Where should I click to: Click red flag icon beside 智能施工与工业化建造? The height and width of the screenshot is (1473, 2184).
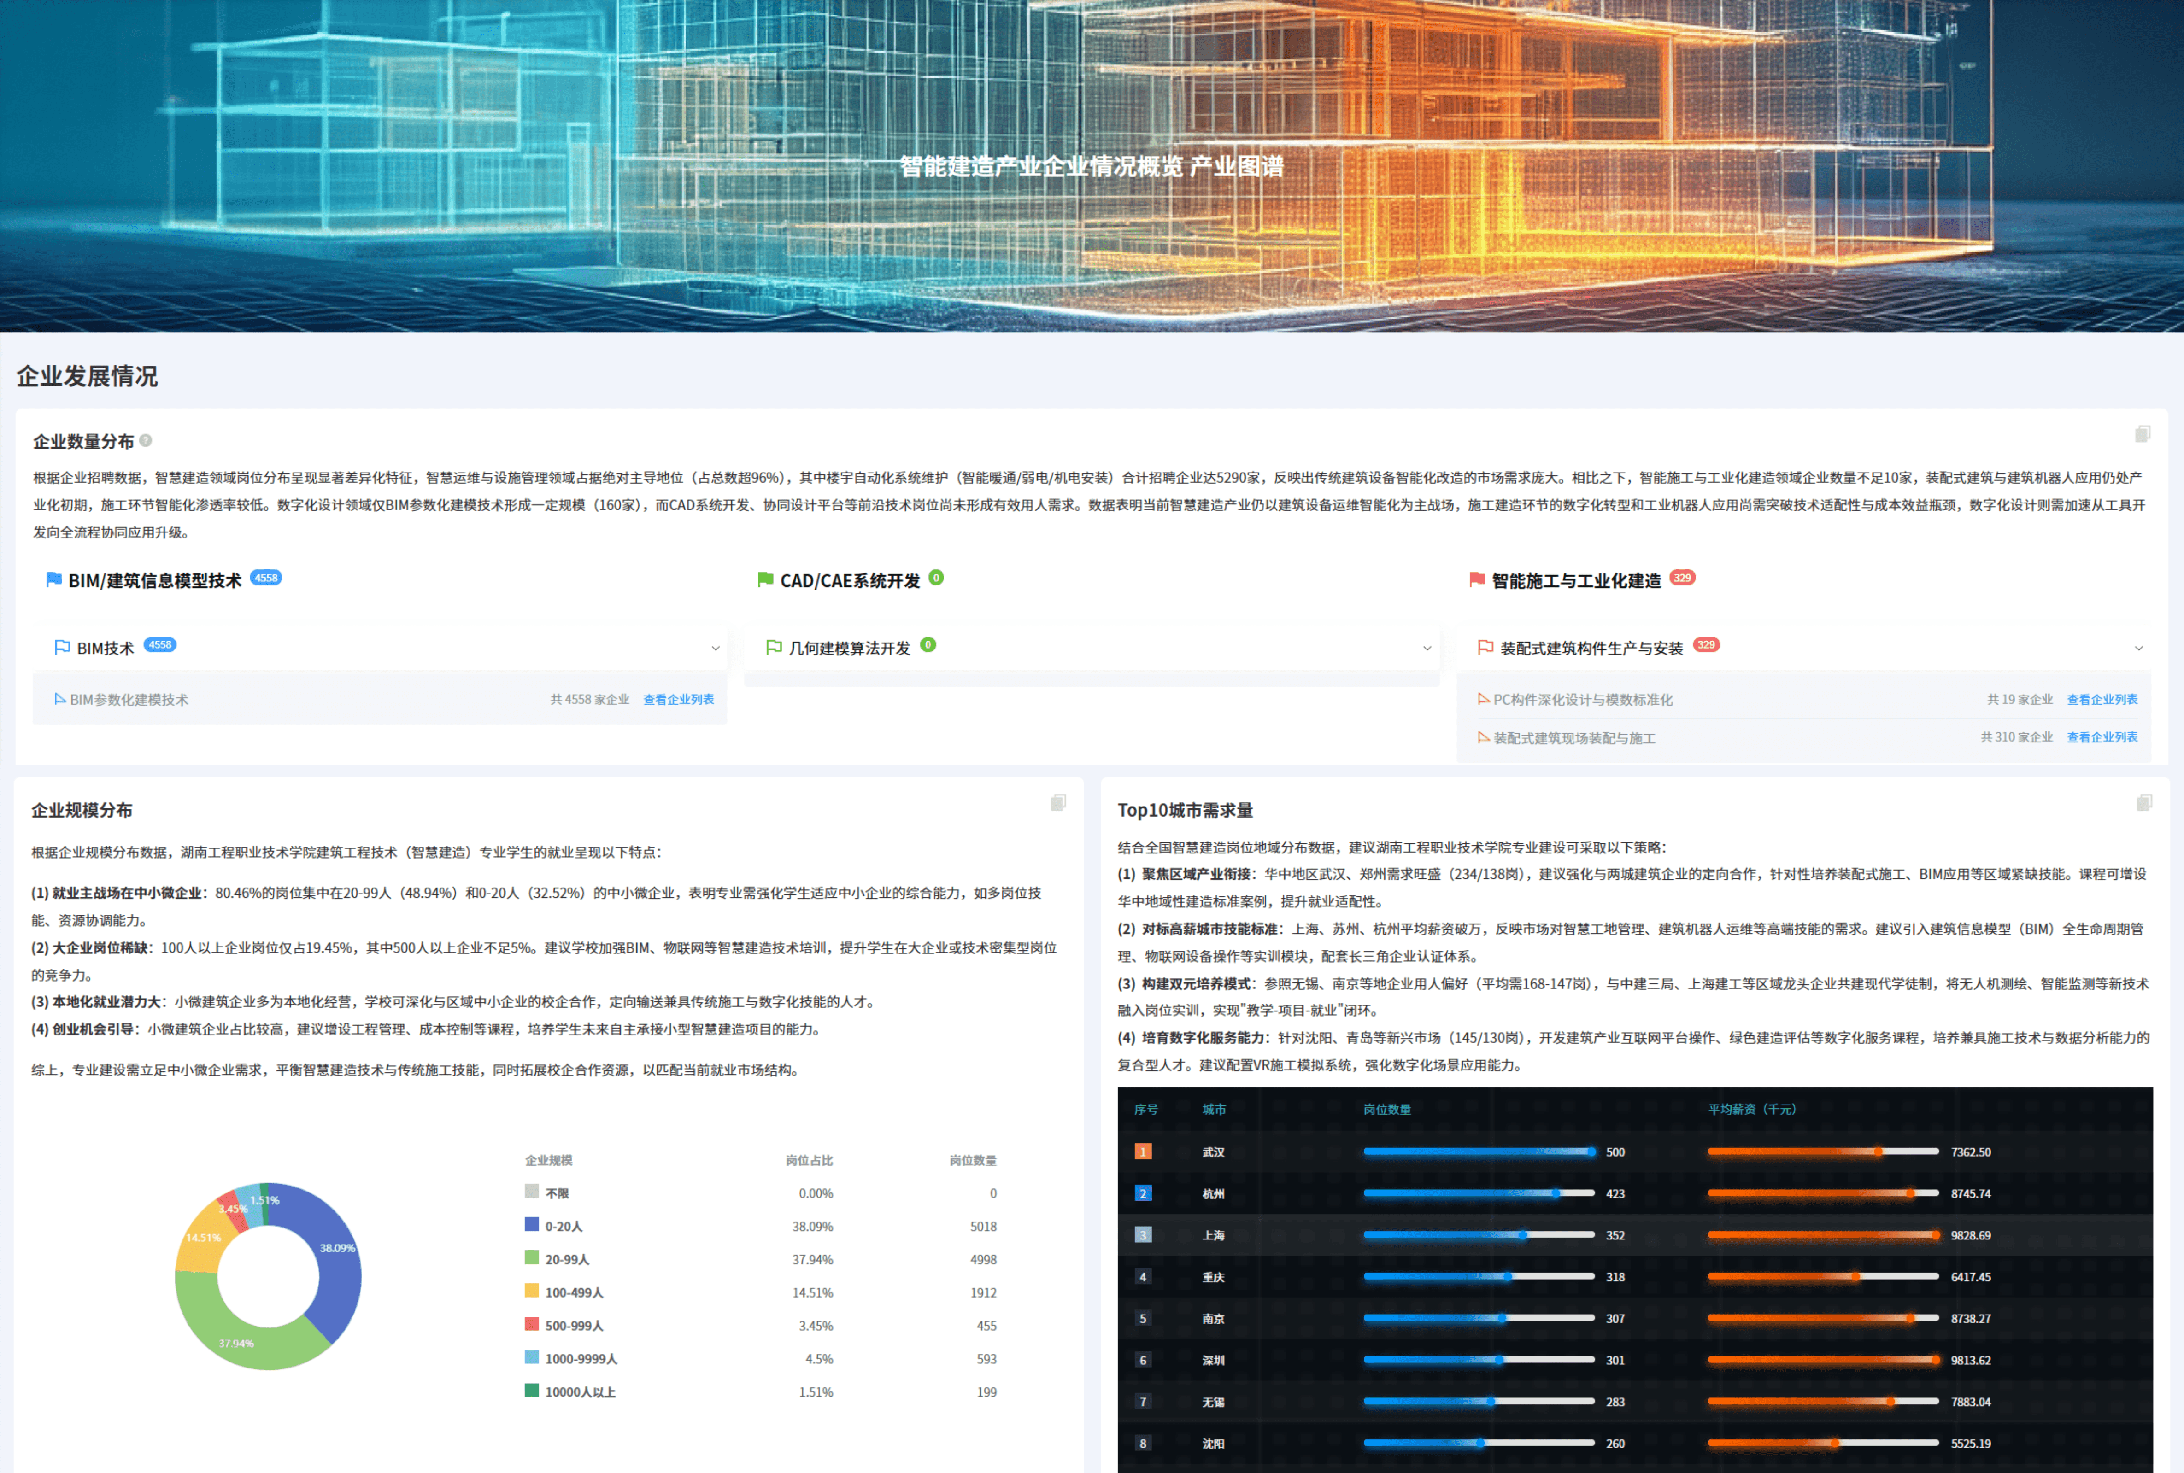(1477, 580)
